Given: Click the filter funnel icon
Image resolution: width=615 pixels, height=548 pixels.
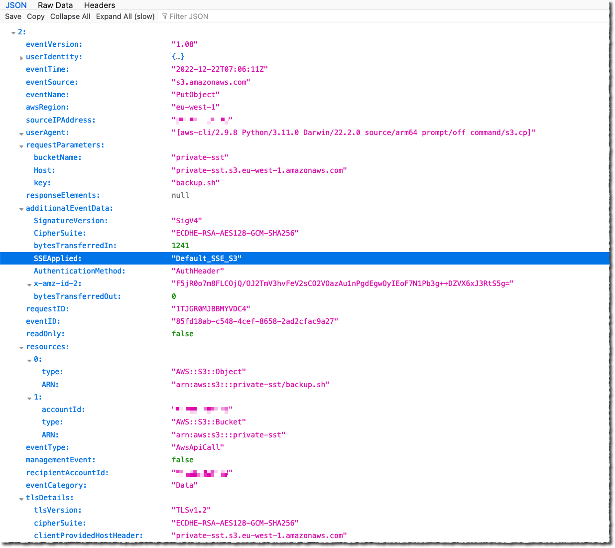Looking at the screenshot, I should [x=164, y=16].
